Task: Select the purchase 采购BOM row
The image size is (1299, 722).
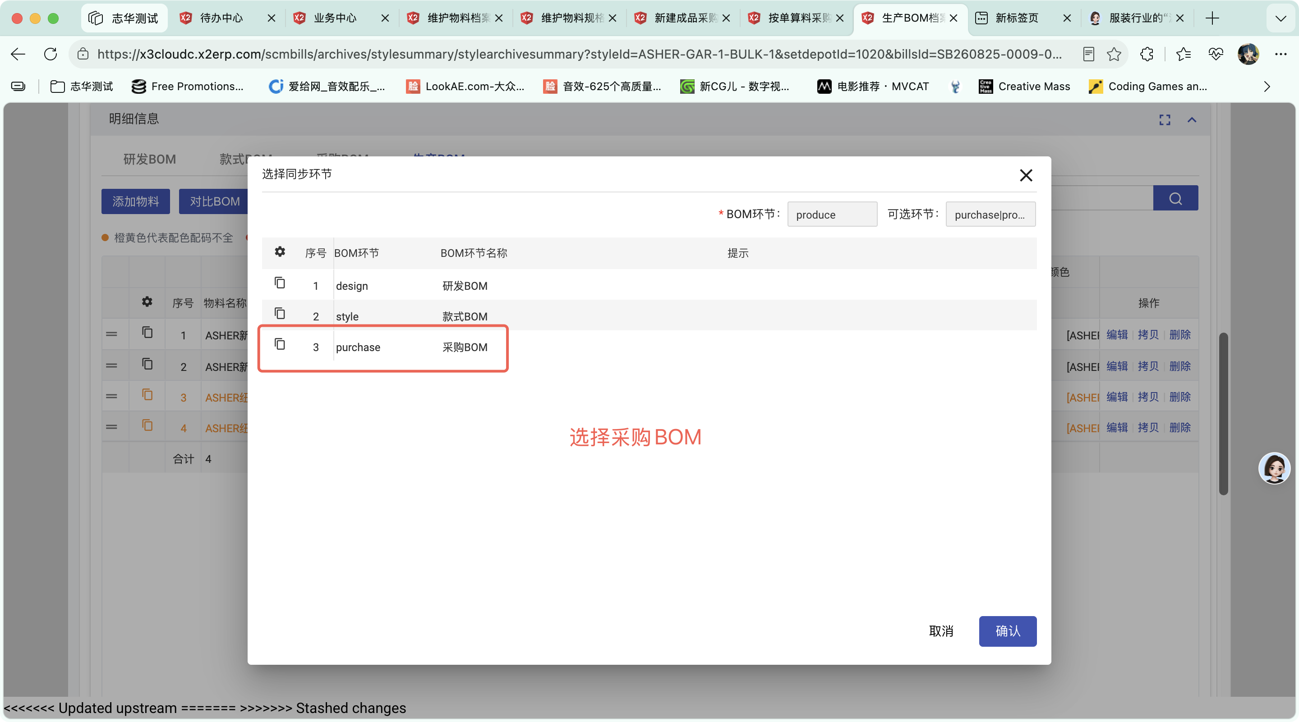Action: [649, 347]
